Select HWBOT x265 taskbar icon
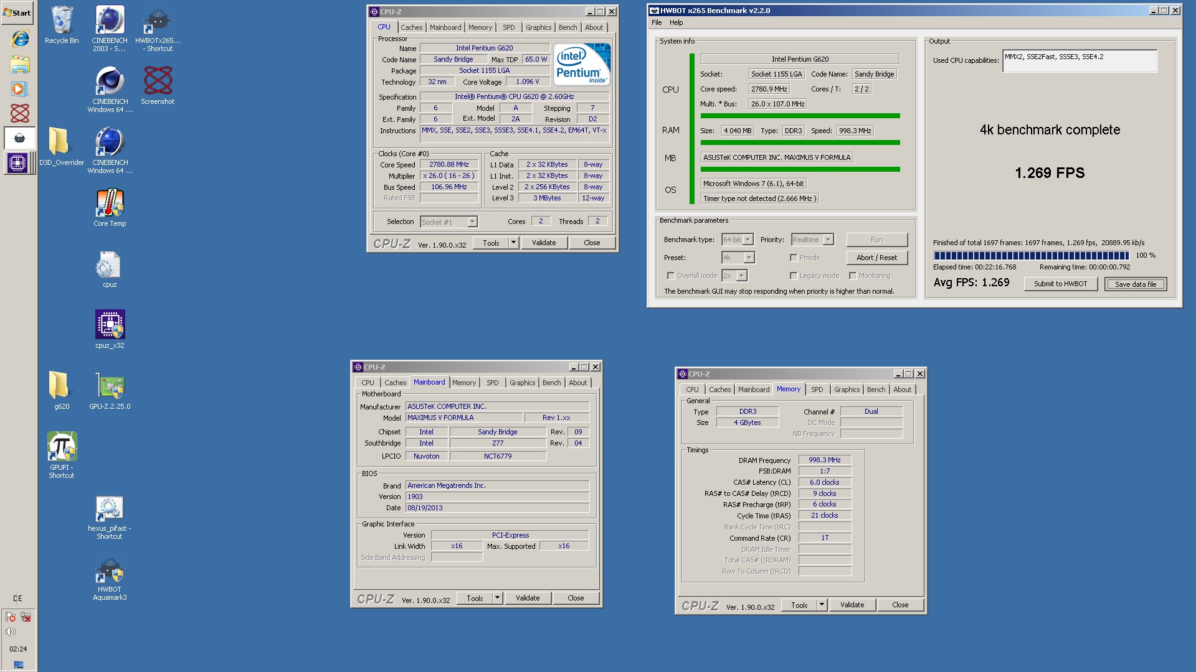Screen dimensions: 1196x672 point(19,138)
